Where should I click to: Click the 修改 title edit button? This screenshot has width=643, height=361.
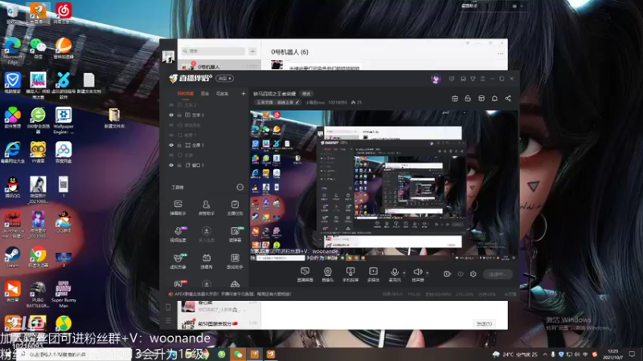[306, 94]
